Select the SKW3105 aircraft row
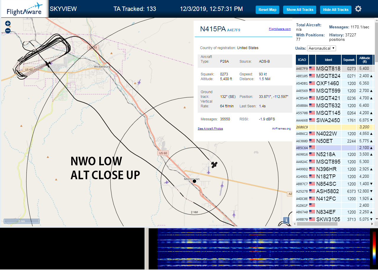 point(335,219)
